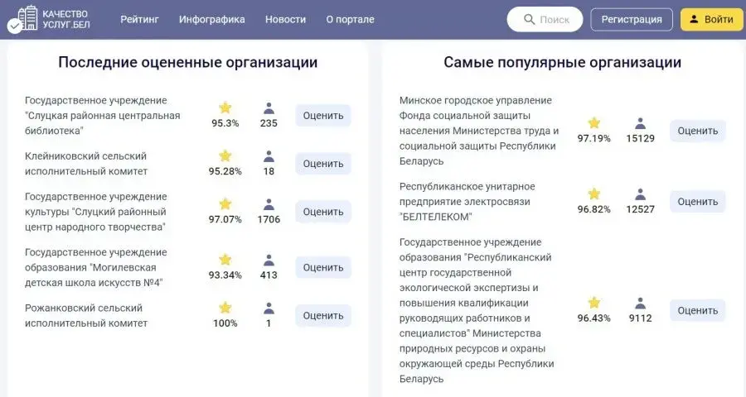Click the star icon above 100% rating
The width and height of the screenshot is (746, 397).
(x=225, y=308)
